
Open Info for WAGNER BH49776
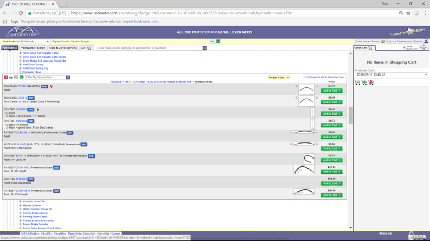coord(91,156)
